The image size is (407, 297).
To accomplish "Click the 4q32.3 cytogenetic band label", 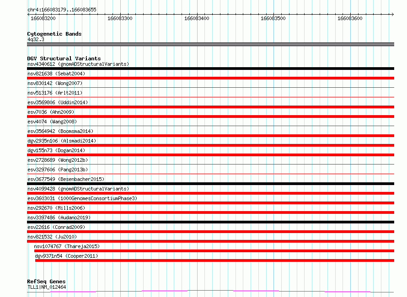I will tap(36, 39).
